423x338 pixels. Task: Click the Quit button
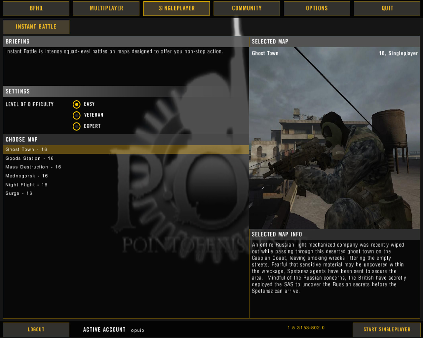(387, 8)
